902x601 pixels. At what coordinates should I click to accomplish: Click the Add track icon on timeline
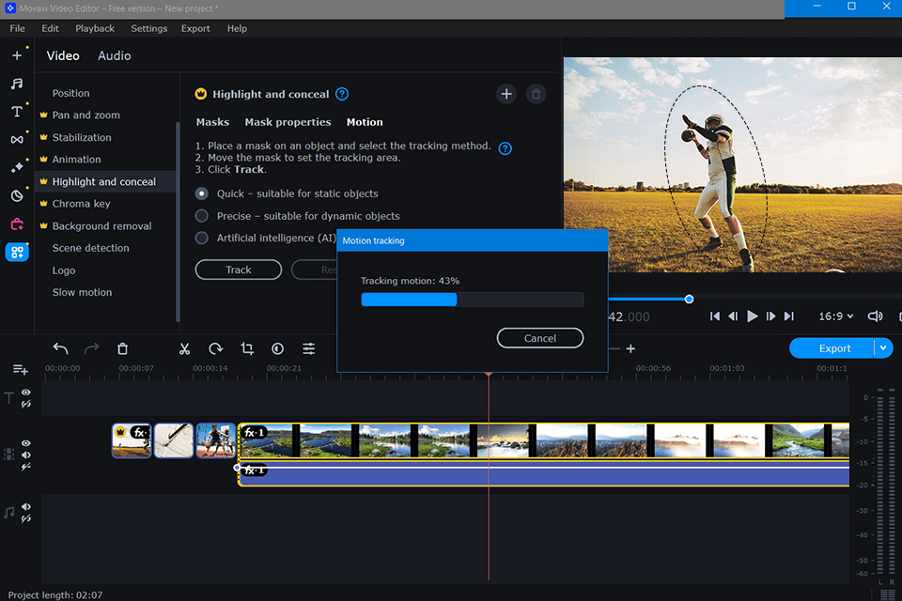click(x=20, y=370)
